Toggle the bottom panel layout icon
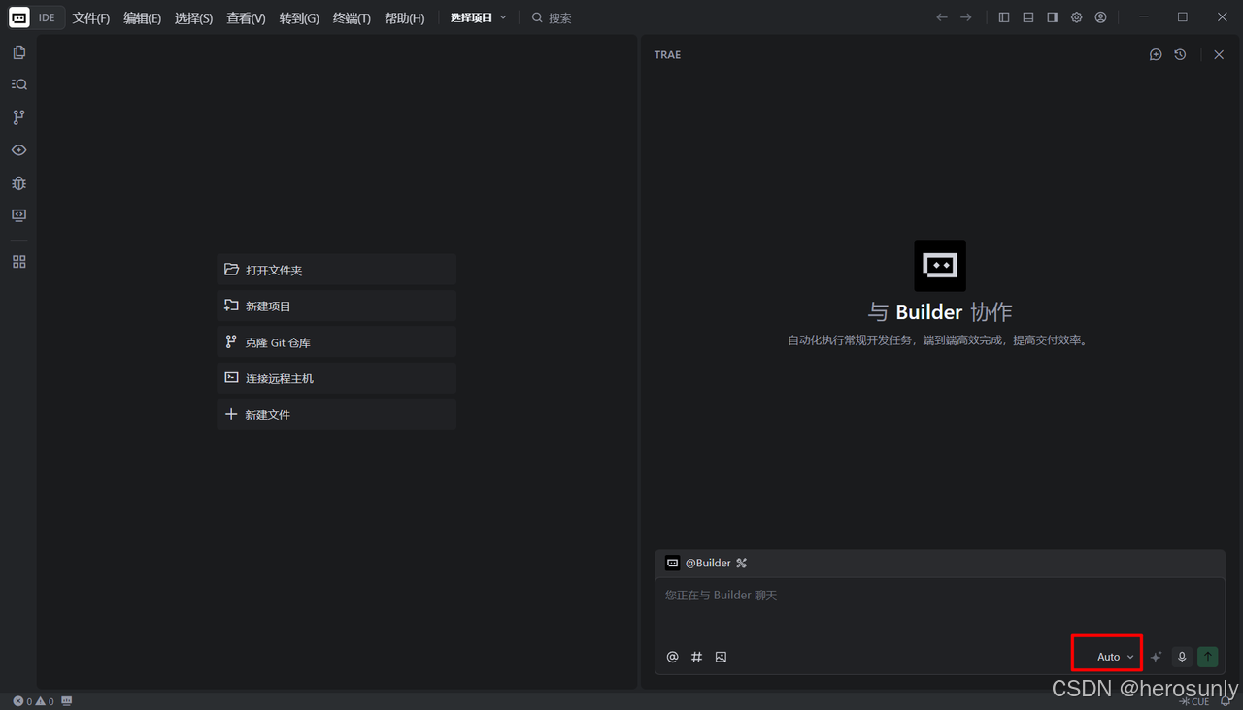Viewport: 1243px width, 710px height. pyautogui.click(x=1028, y=17)
